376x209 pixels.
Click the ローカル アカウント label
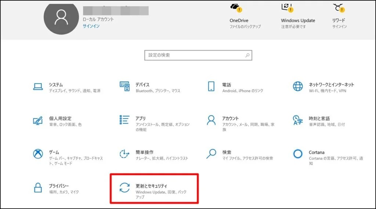[98, 19]
